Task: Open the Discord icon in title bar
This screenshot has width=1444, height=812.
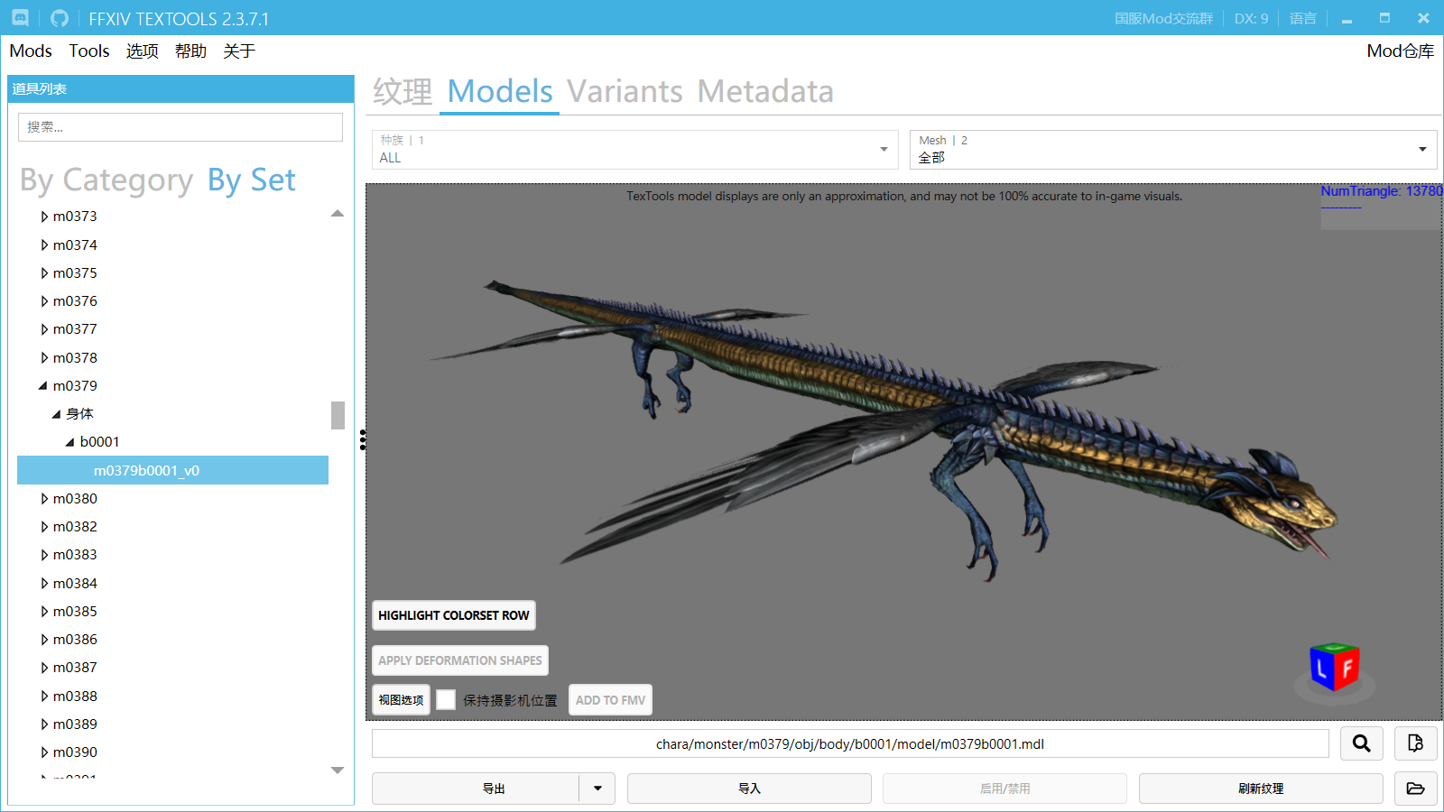Action: [20, 18]
